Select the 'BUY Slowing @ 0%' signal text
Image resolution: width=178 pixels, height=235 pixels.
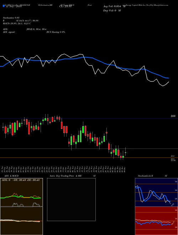pyautogui.click(x=56, y=32)
